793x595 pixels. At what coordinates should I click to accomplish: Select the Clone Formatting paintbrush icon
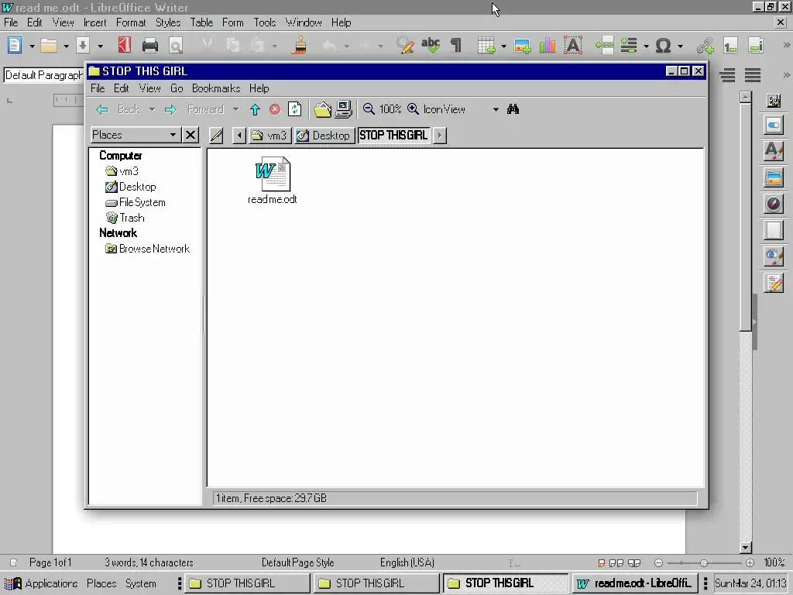tap(300, 45)
